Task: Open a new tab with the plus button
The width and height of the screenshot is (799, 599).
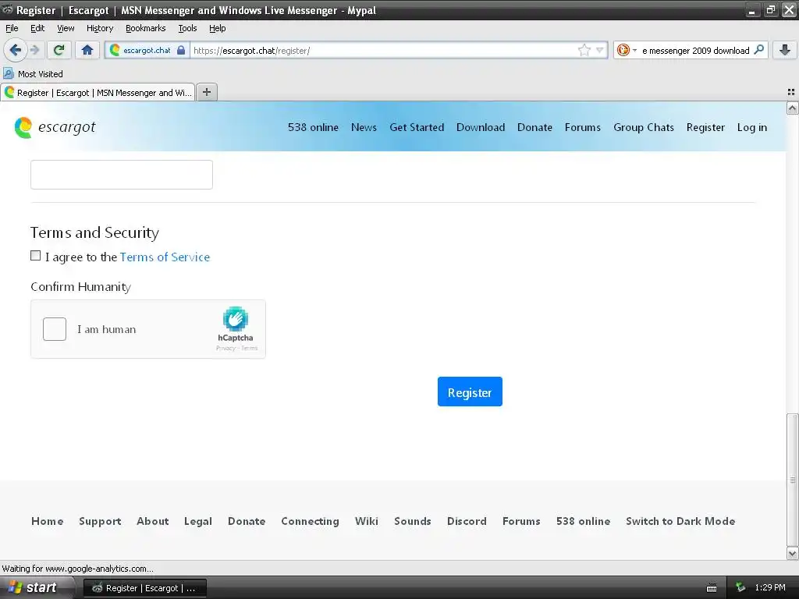Action: pyautogui.click(x=207, y=92)
